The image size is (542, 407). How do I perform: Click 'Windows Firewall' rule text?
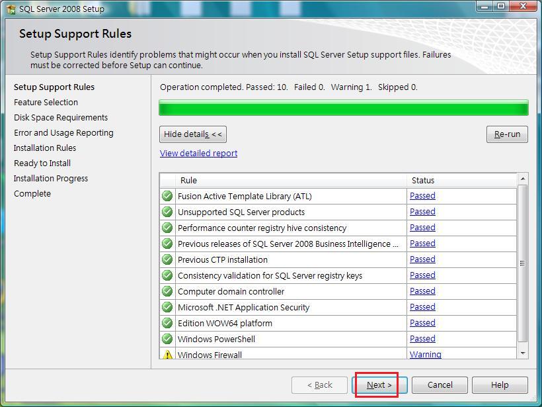pos(210,355)
